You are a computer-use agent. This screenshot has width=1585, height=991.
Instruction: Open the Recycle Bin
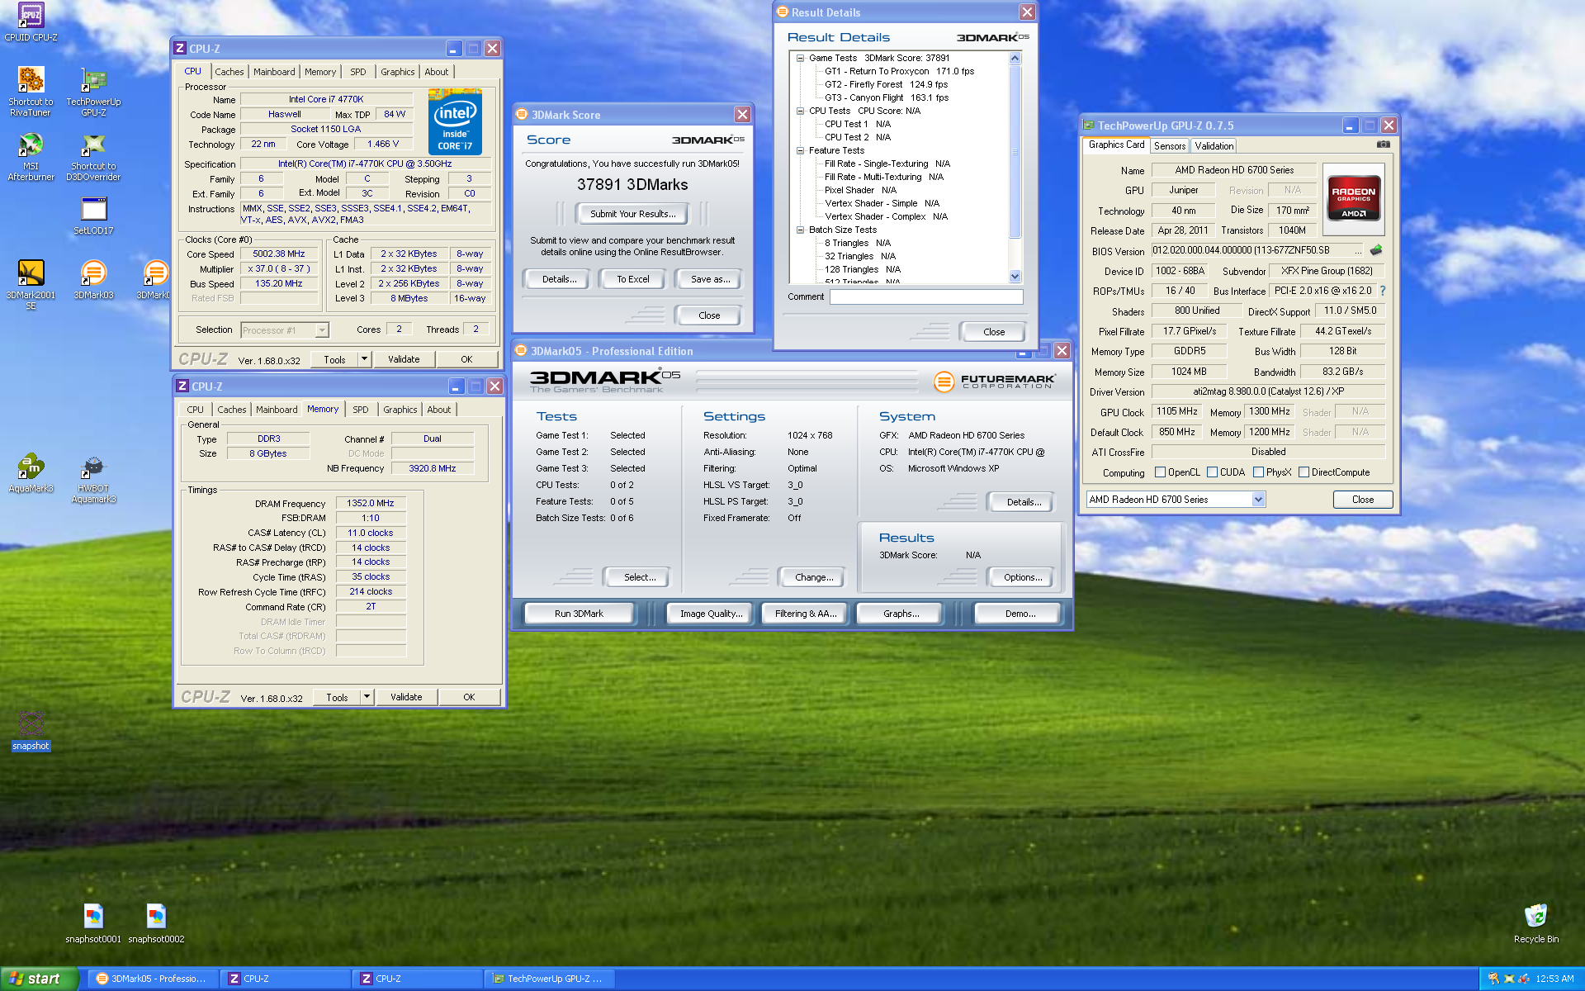coord(1535,922)
